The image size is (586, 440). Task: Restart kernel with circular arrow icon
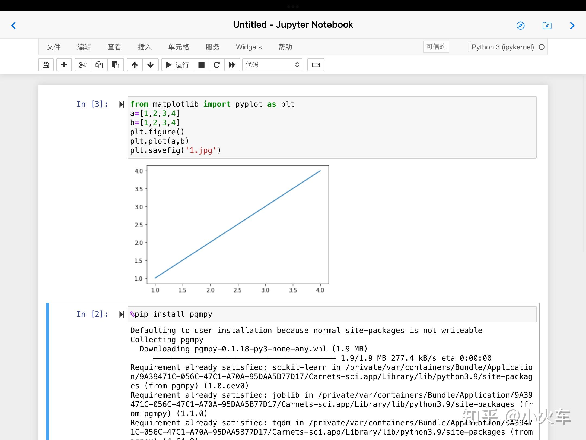click(x=216, y=65)
